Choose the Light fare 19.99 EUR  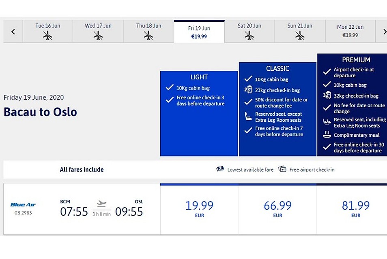200,209
